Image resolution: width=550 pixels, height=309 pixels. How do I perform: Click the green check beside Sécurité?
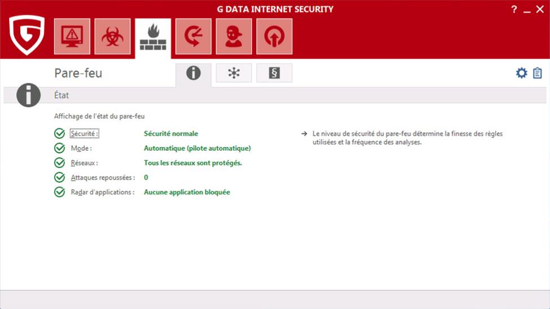[60, 134]
